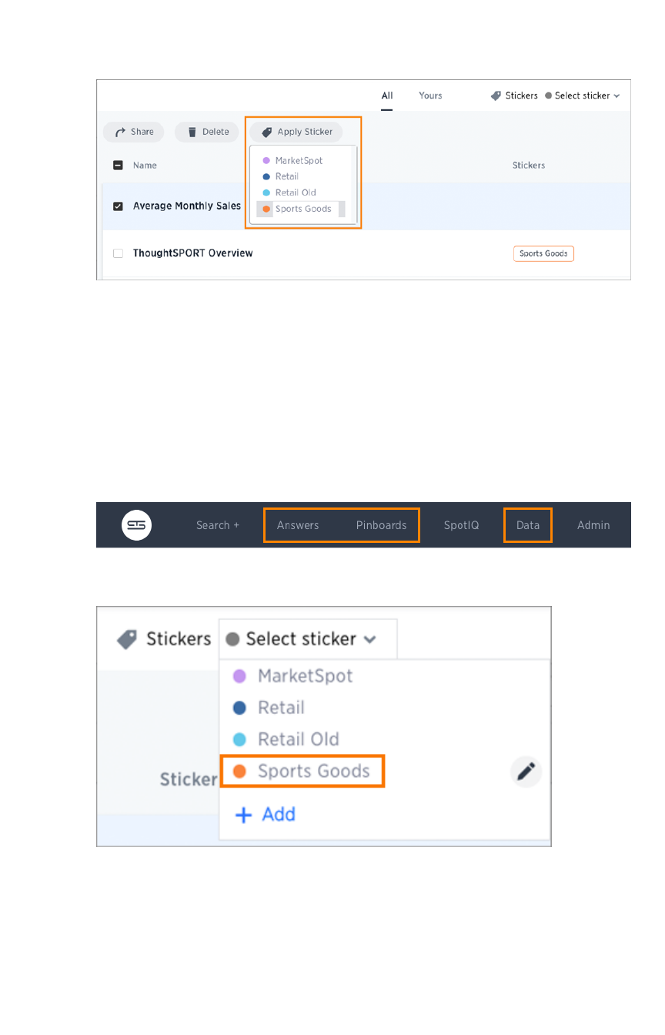
Task: Click the pencil edit sticker icon
Action: [x=526, y=771]
